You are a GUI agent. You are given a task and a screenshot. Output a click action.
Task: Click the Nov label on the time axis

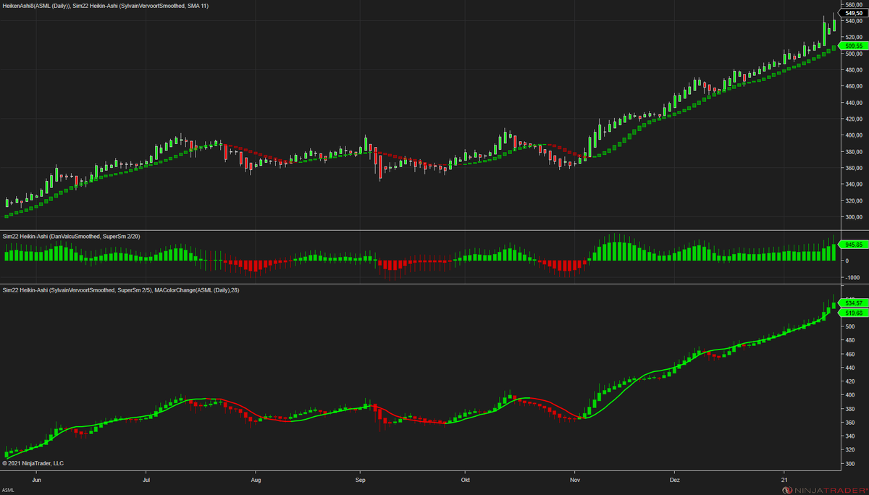[x=576, y=479]
